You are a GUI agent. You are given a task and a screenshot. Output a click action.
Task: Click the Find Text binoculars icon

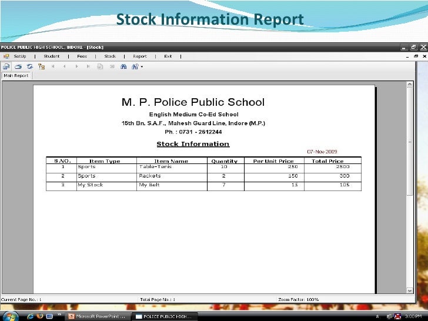pos(123,66)
